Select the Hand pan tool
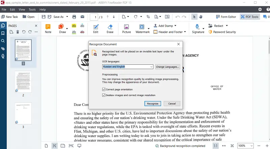 coord(201,17)
